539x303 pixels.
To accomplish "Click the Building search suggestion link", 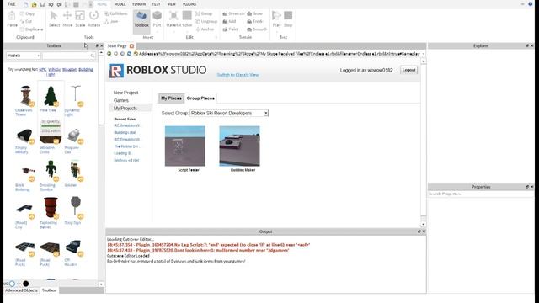I will (x=86, y=69).
